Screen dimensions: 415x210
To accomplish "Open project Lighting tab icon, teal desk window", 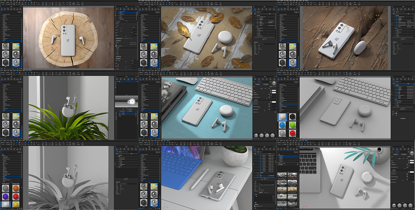I will click(x=270, y=79).
